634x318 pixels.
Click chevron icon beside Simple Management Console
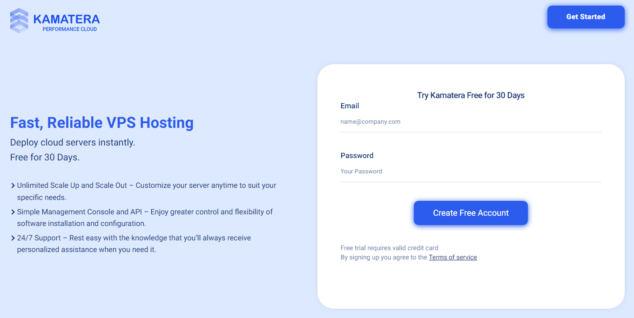[x=13, y=212]
